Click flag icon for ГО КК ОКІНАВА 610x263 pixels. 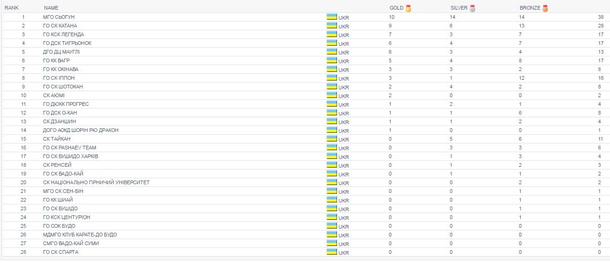pos(332,69)
